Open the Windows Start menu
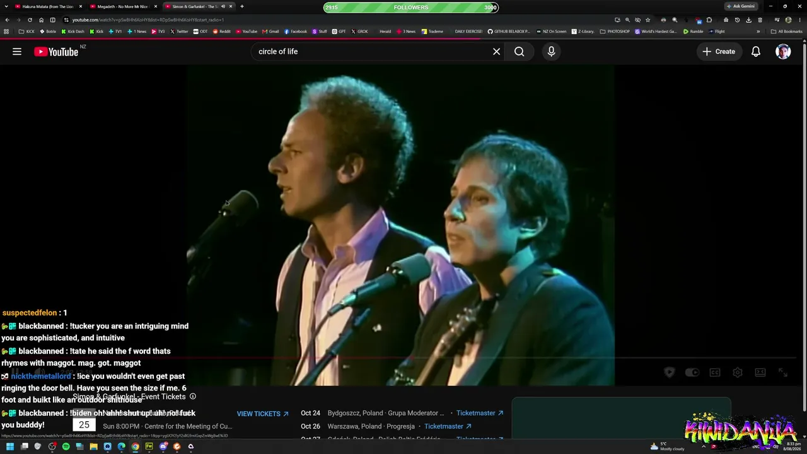 click(x=10, y=446)
